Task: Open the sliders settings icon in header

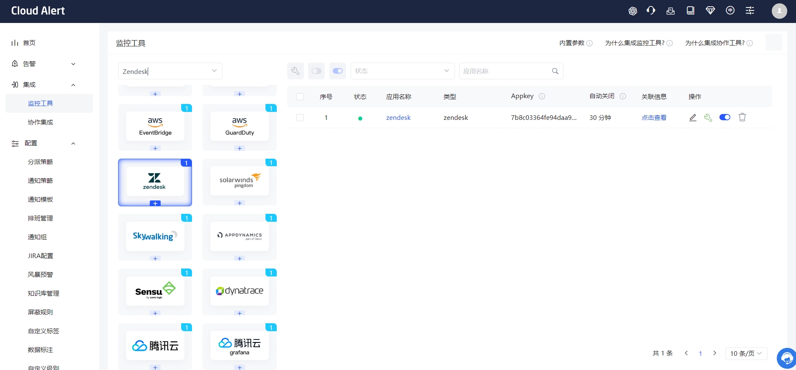Action: pos(750,11)
